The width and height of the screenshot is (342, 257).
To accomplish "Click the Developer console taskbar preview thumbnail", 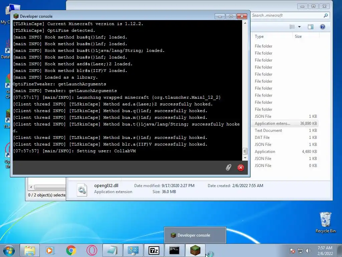I will (x=195, y=235).
